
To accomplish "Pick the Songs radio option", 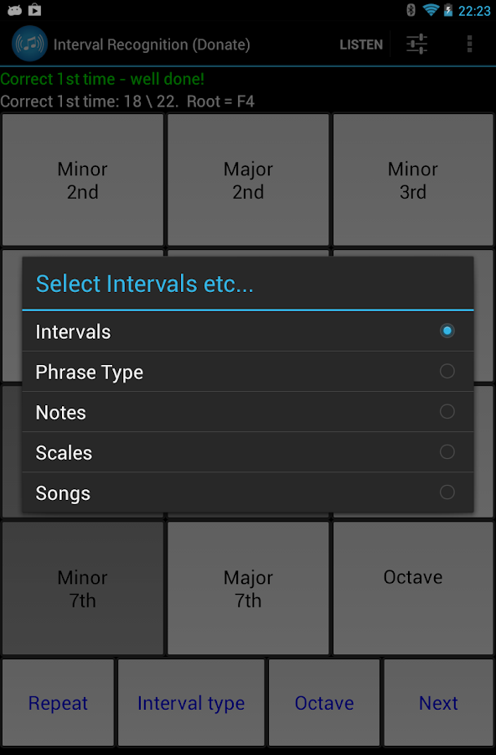I will tap(248, 492).
